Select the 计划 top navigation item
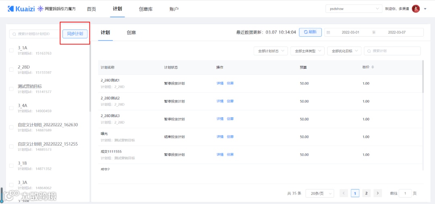This screenshot has height=204, width=435. [117, 8]
